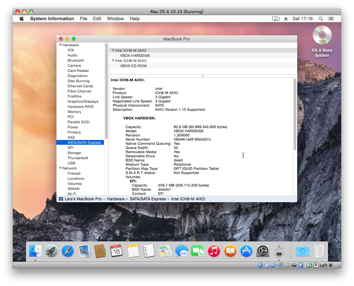Collapse second Intel ICH8-M AHCI triangle above CD-ROM

(x=113, y=61)
